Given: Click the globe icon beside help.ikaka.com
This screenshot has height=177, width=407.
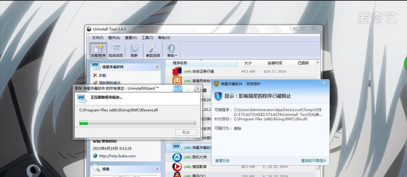Looking at the screenshot, I should [95, 156].
